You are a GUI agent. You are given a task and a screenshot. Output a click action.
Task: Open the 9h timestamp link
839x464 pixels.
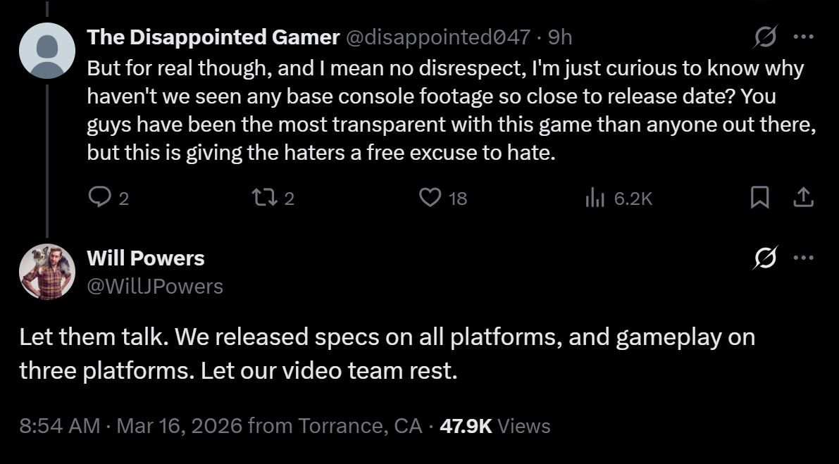point(560,37)
